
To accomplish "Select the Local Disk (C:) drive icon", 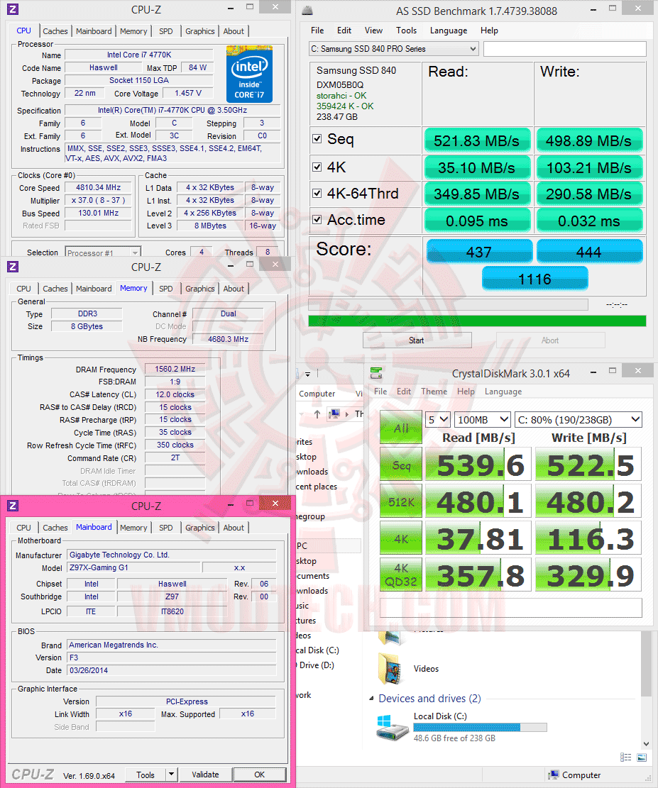I will click(392, 727).
